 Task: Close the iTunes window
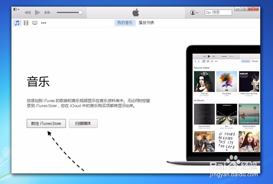[253, 9]
